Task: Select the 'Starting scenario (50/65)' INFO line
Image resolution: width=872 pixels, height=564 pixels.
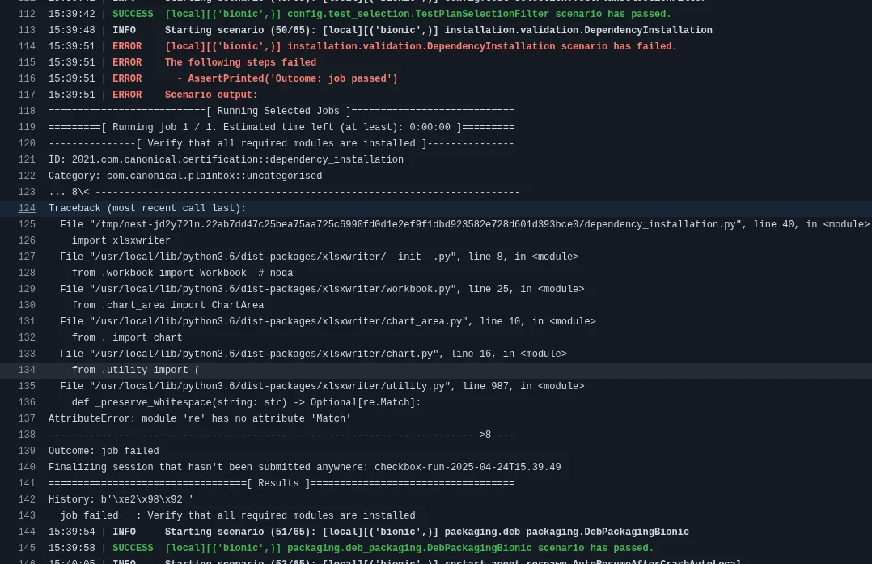Action: point(438,31)
